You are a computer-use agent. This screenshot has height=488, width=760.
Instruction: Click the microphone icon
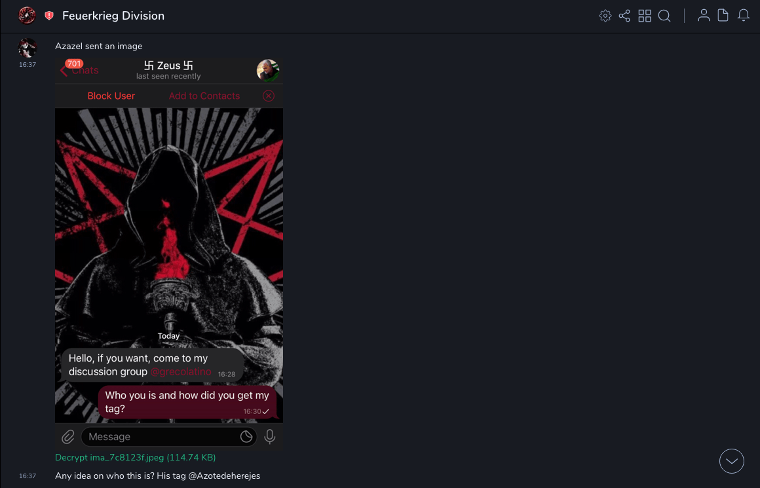pyautogui.click(x=269, y=437)
